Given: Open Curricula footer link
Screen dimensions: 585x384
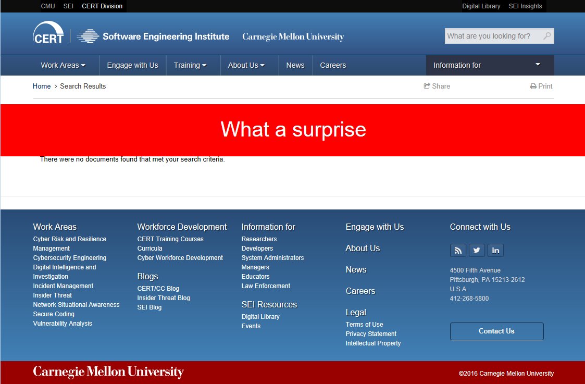Looking at the screenshot, I should 150,249.
